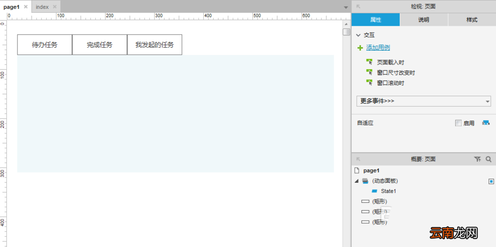Screen dimensions: 496x247
Task: Click the 待办任务 rectangle on canvas
Action: tap(45, 45)
